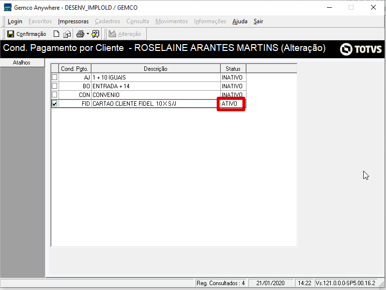Click the Atalhos panel header
Image resolution: width=386 pixels, height=290 pixels.
(x=22, y=63)
